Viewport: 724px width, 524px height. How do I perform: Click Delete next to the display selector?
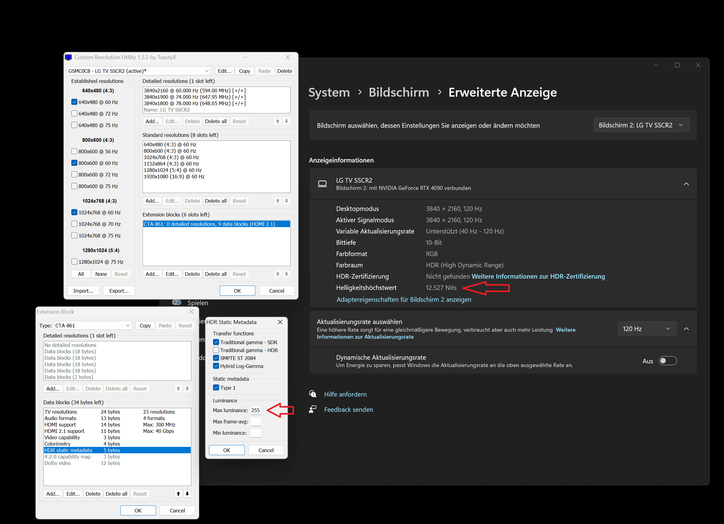[x=284, y=71]
